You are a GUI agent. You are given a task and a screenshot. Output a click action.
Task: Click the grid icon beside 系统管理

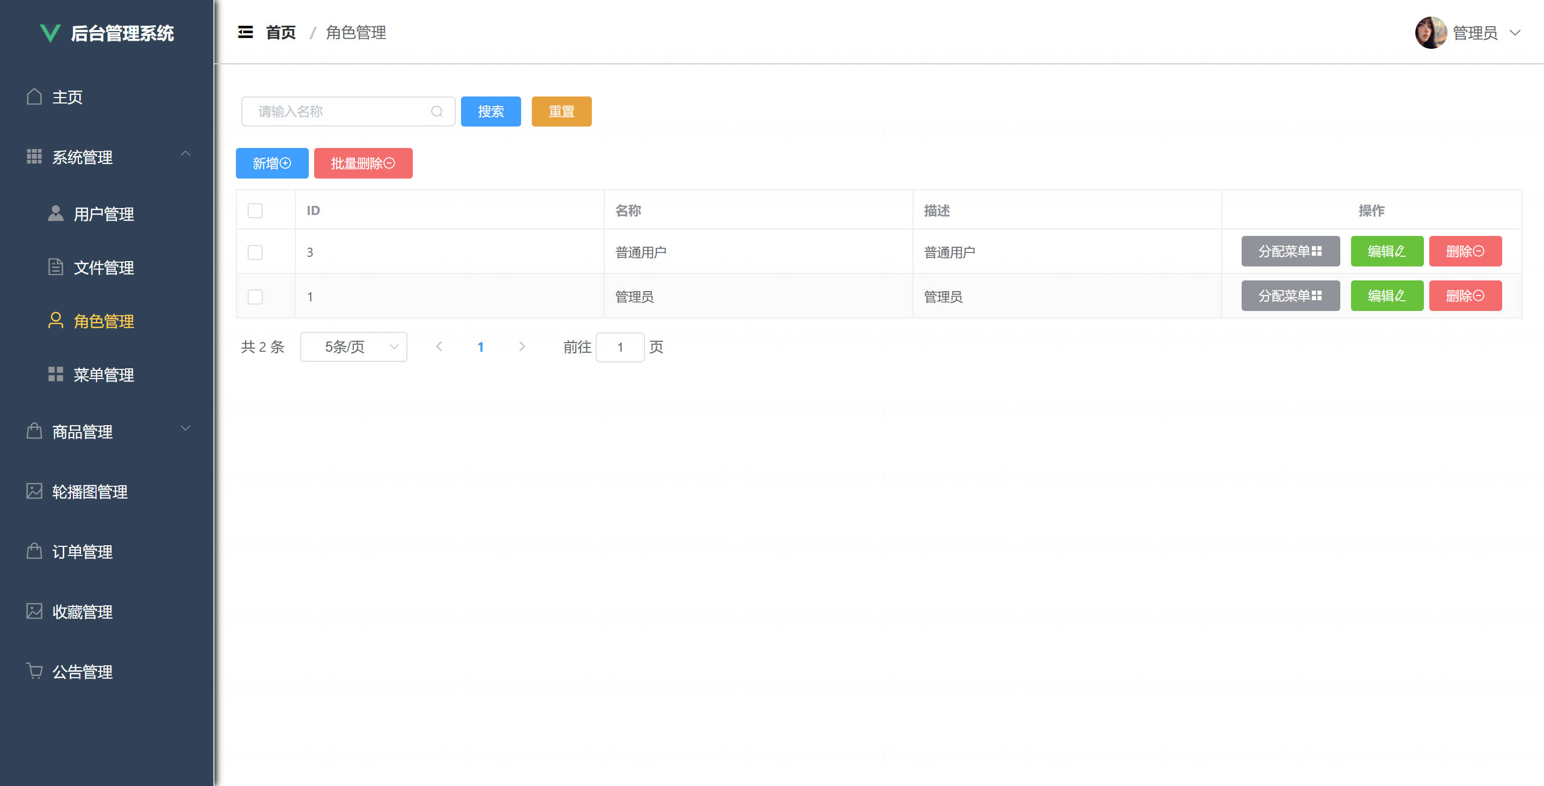coord(34,157)
